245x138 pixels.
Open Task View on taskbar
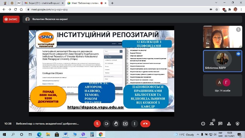30,134
